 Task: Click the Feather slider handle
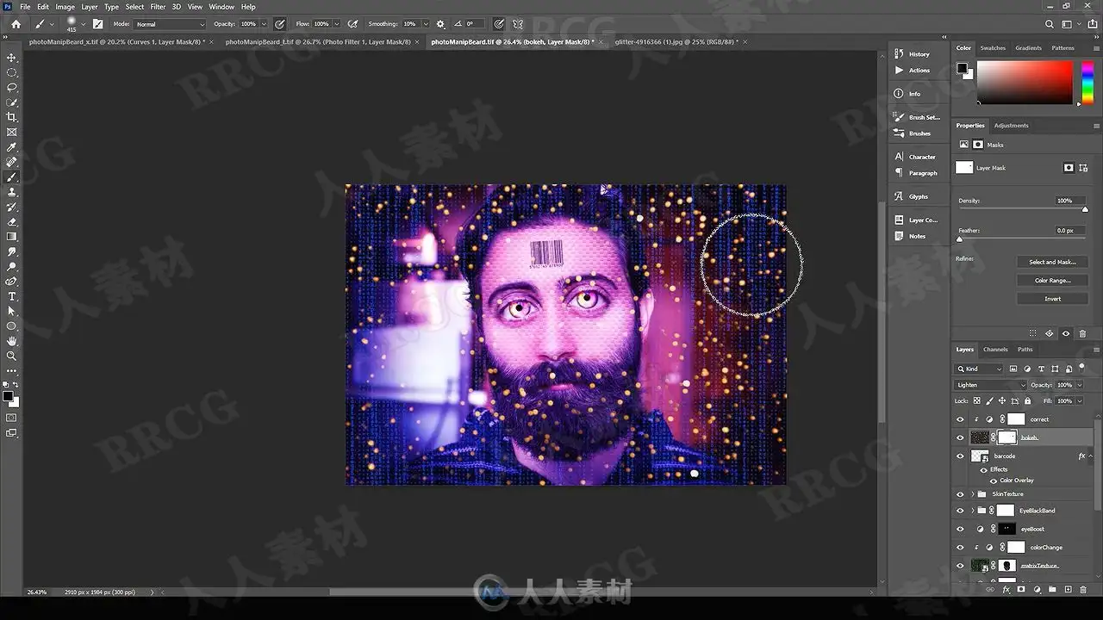[959, 239]
